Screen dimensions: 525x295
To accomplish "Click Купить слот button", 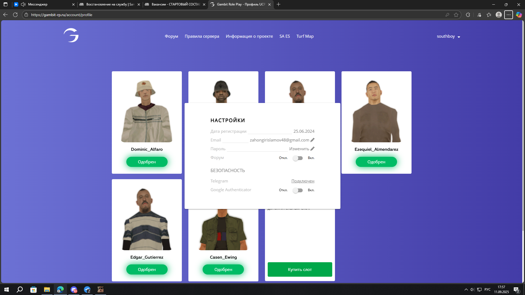I will point(300,269).
